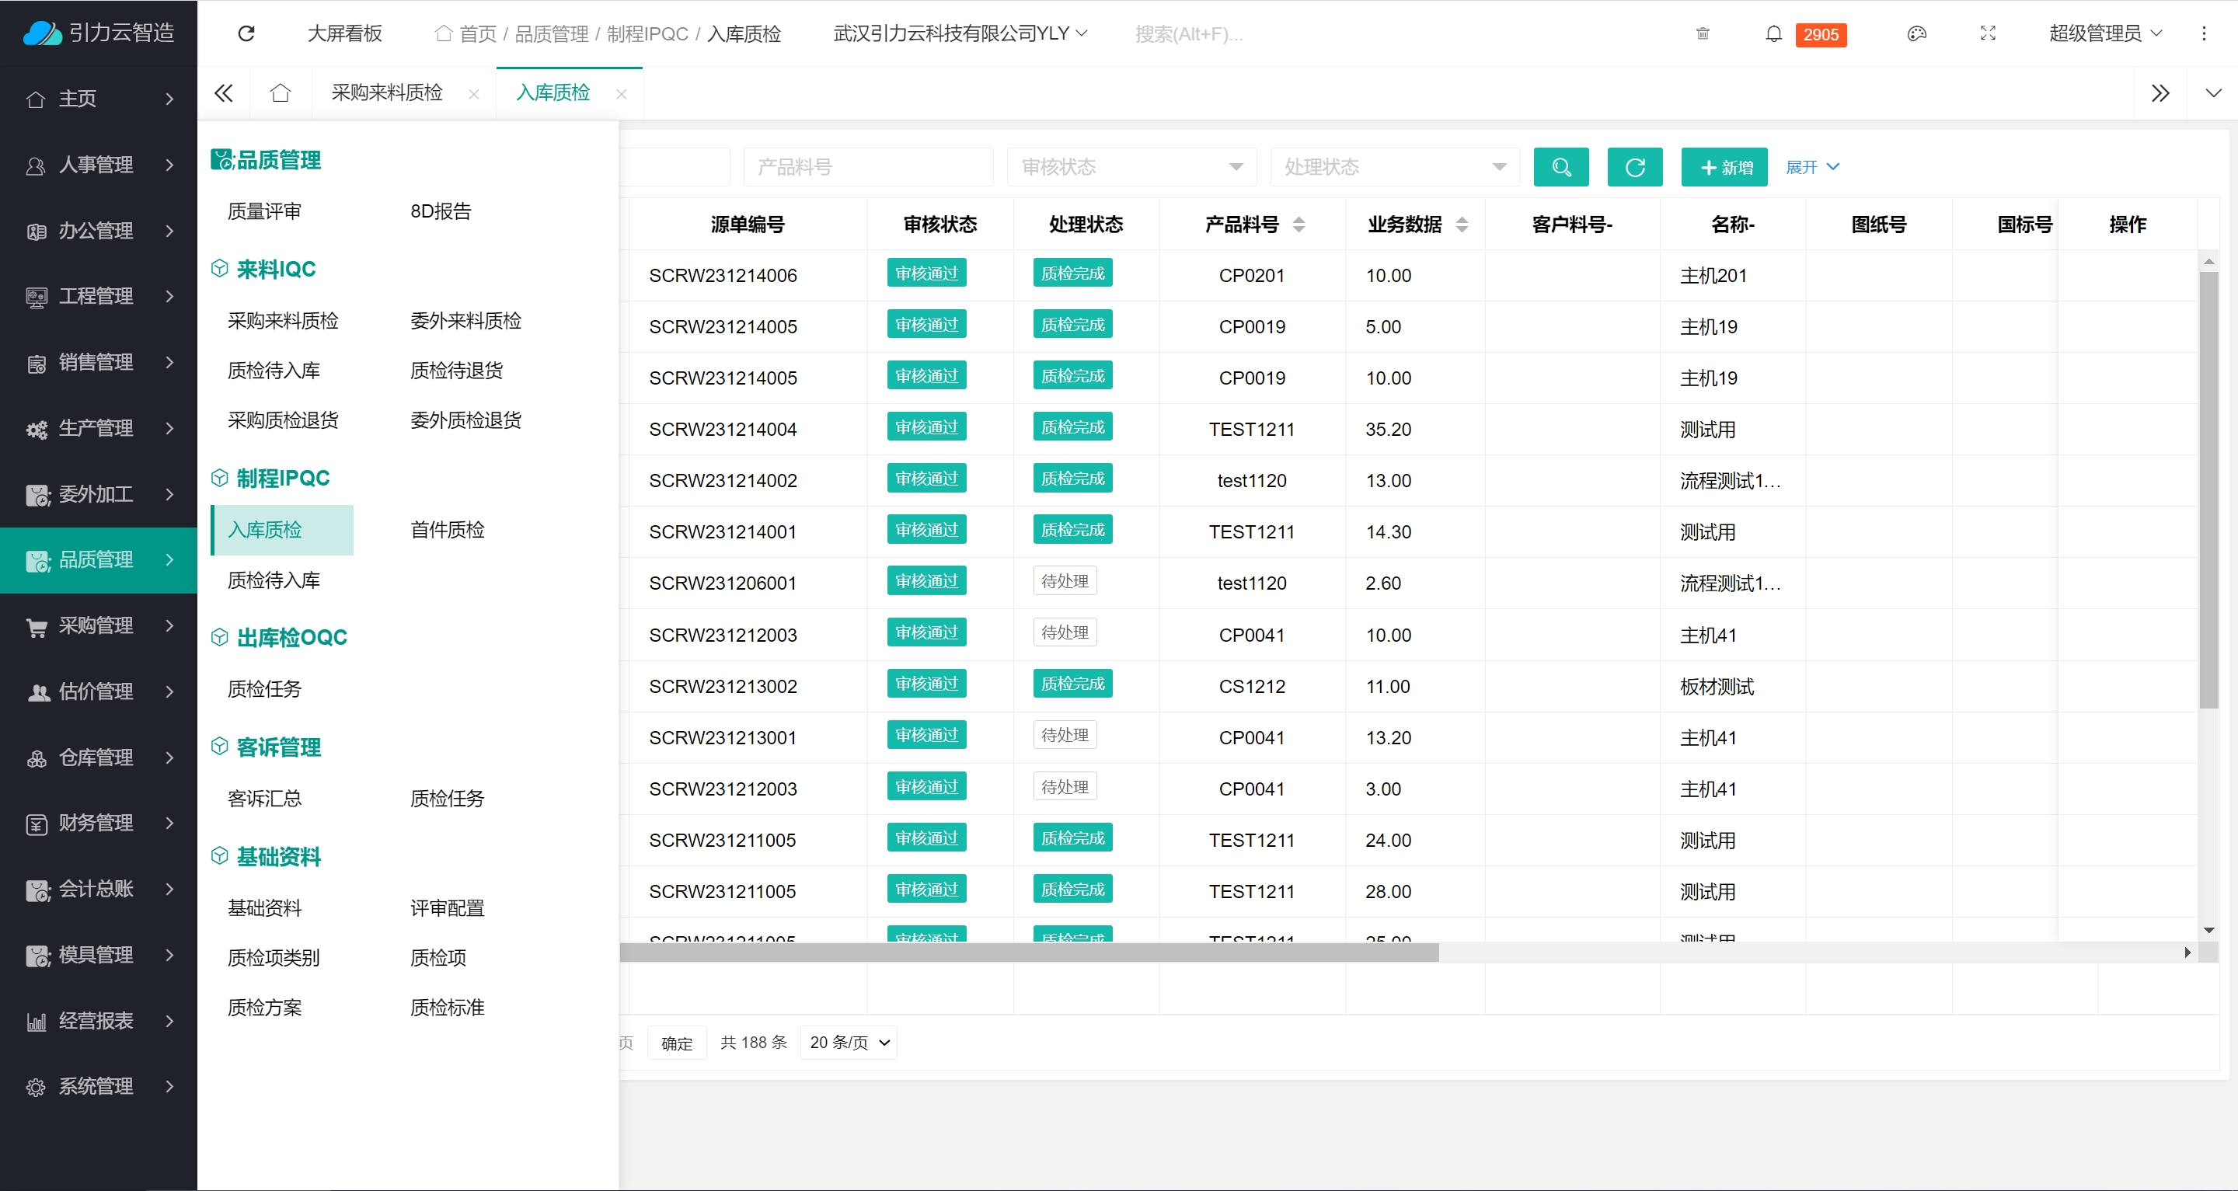Go to home tab icon

point(280,93)
